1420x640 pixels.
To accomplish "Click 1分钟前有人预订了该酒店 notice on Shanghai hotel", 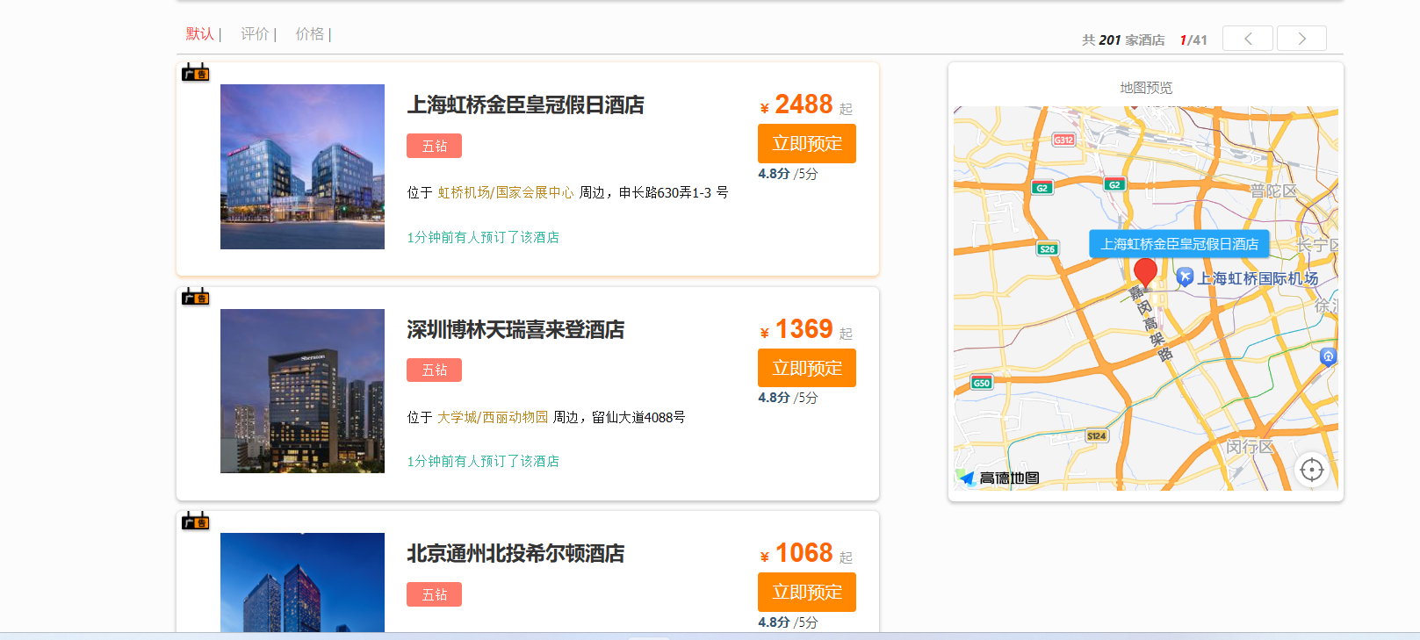I will pos(483,237).
